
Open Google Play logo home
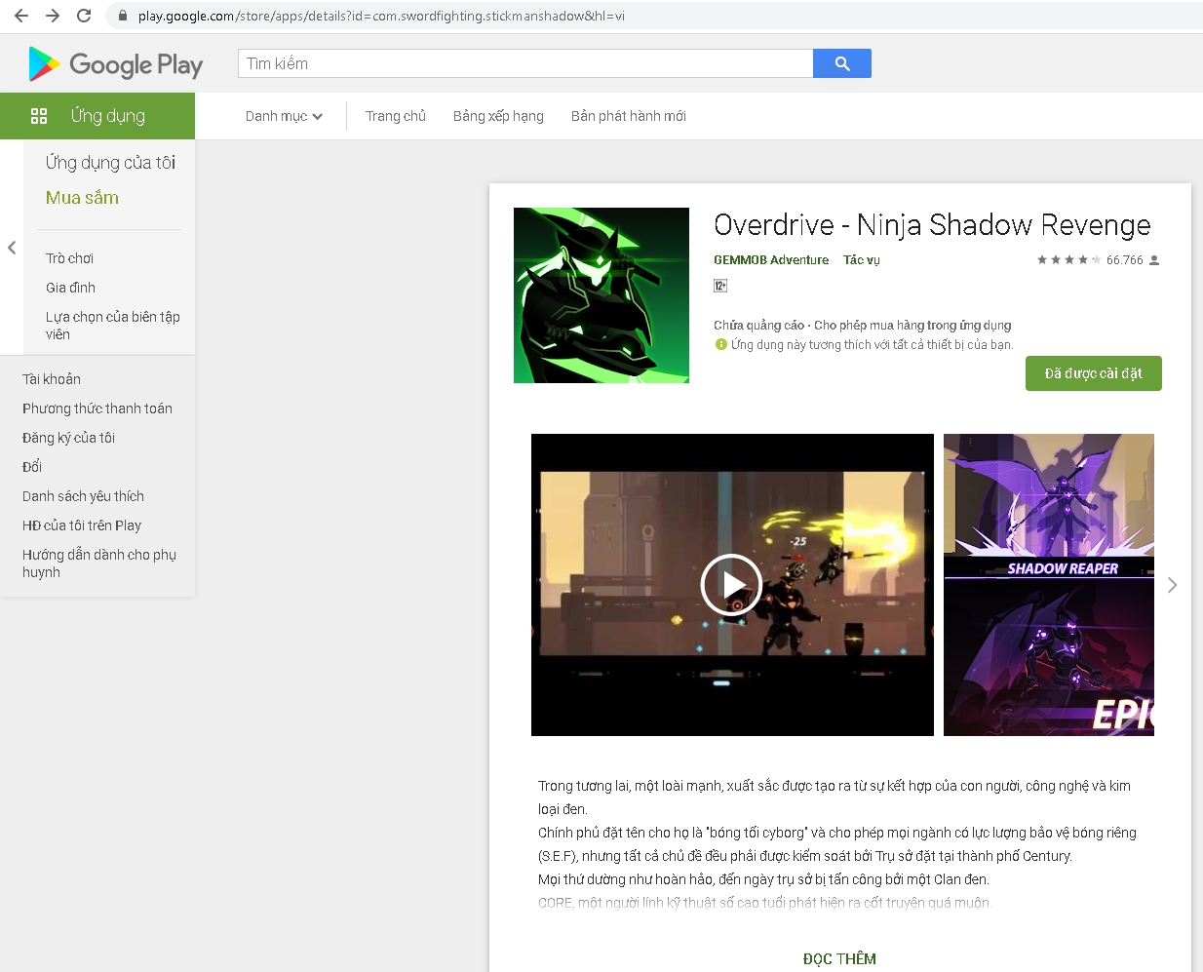tap(115, 64)
